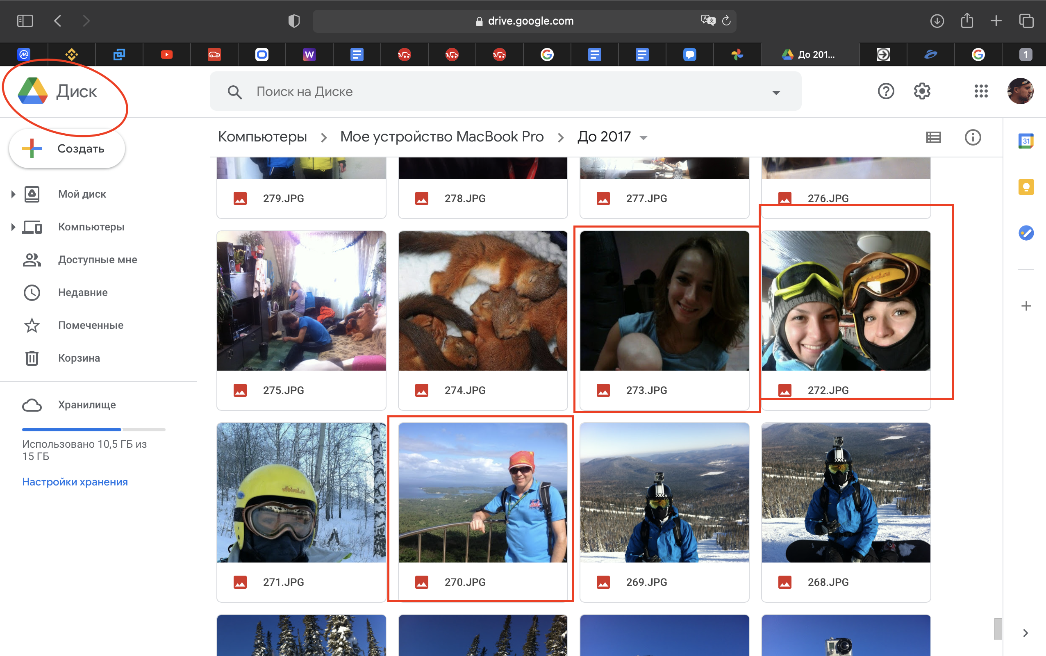Click the 278.JPG file name
1046x656 pixels.
click(465, 199)
